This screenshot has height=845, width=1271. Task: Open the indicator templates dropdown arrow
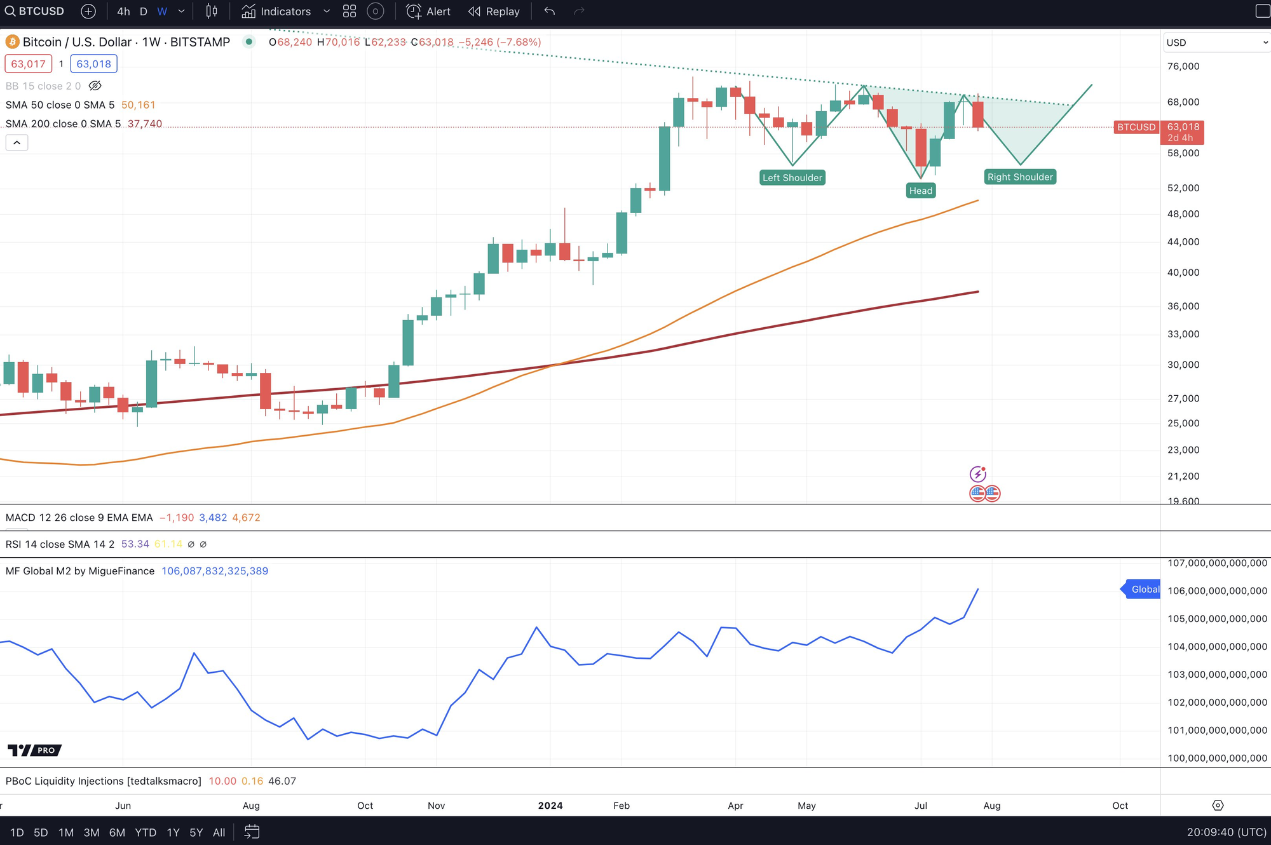tap(327, 11)
